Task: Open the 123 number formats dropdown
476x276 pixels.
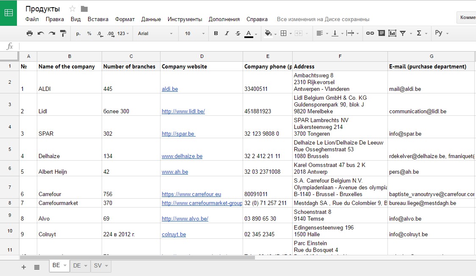Action: (x=123, y=33)
